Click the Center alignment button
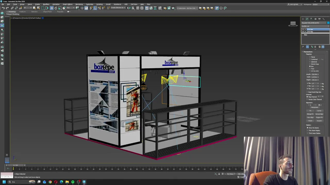This screenshot has width=330, height=185. [319, 111]
